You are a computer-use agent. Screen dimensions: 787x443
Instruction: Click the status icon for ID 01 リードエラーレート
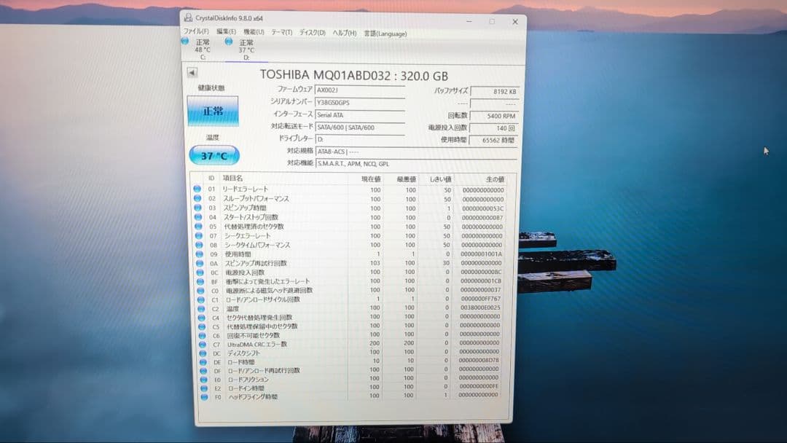197,189
